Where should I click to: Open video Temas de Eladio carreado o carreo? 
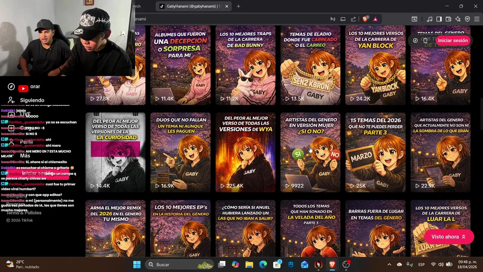(310, 65)
